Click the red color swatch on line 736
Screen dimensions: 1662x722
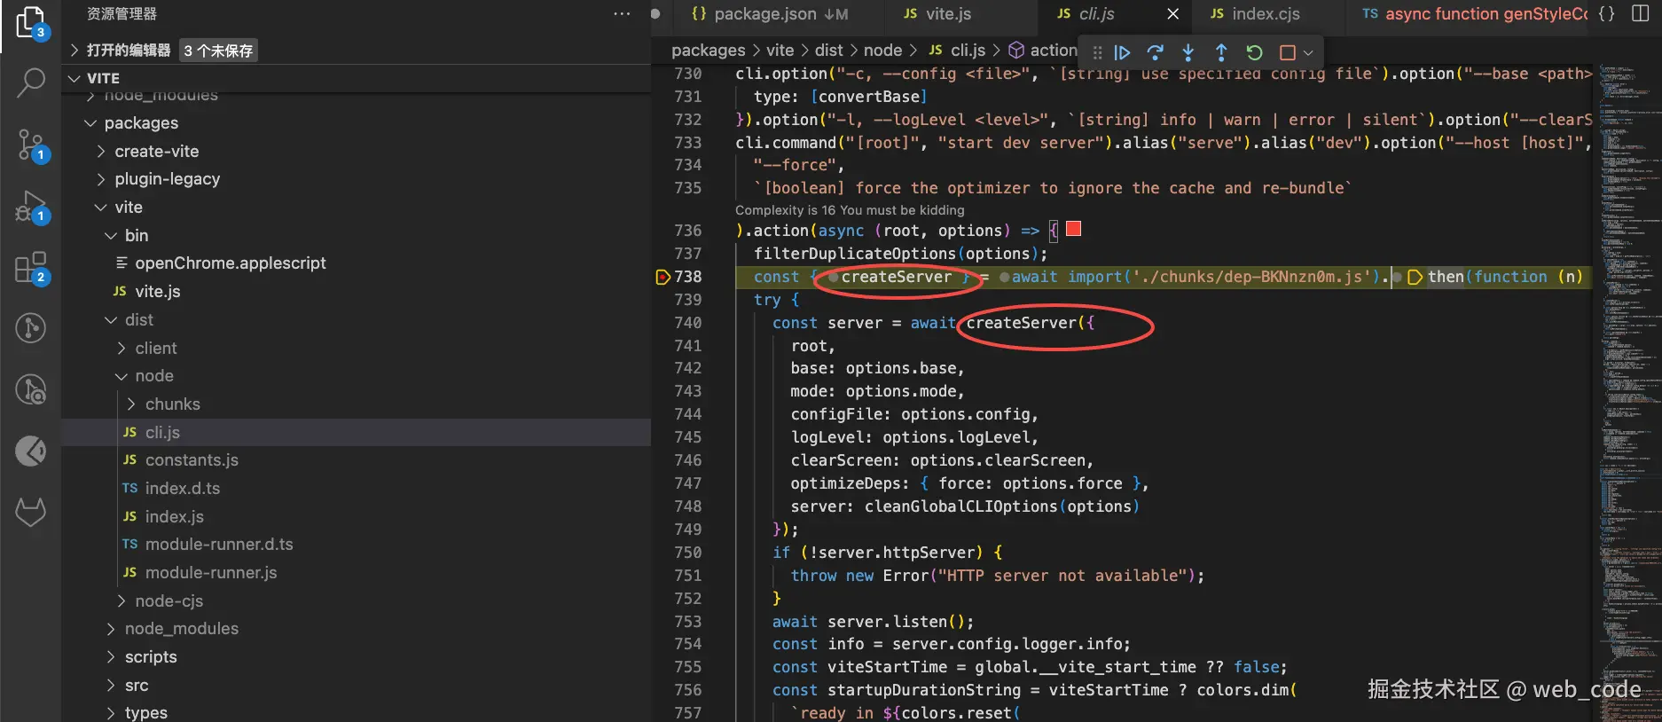[1073, 229]
